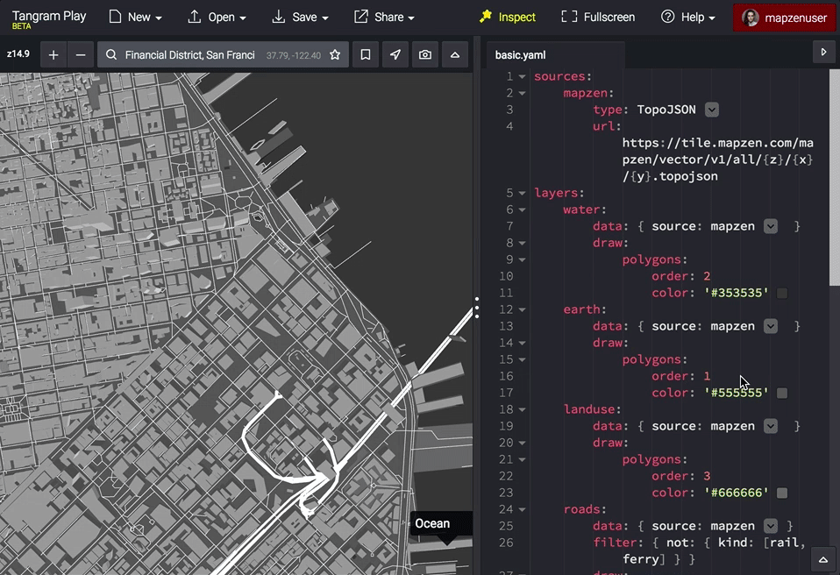Viewport: 840px width, 575px height.
Task: Open color picker for '#353535'
Action: (x=782, y=293)
